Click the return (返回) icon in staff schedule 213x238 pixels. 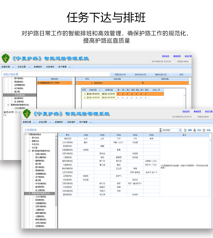[x=204, y=130]
